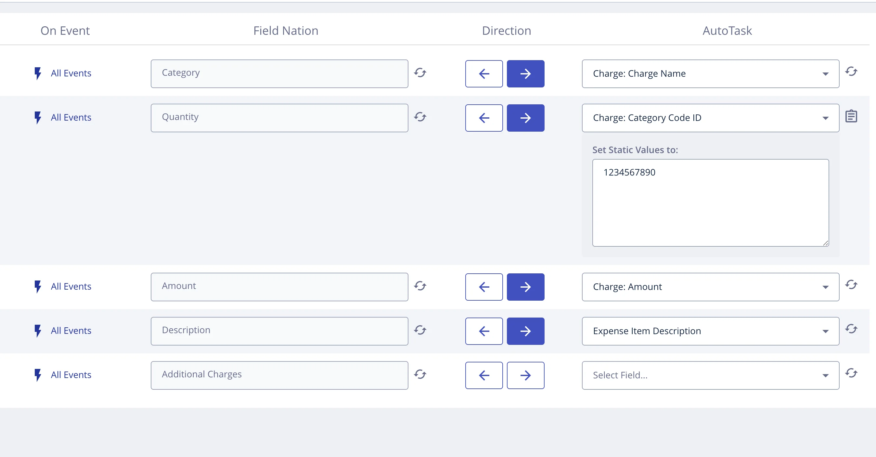Click the AutoTask column header

tap(727, 31)
